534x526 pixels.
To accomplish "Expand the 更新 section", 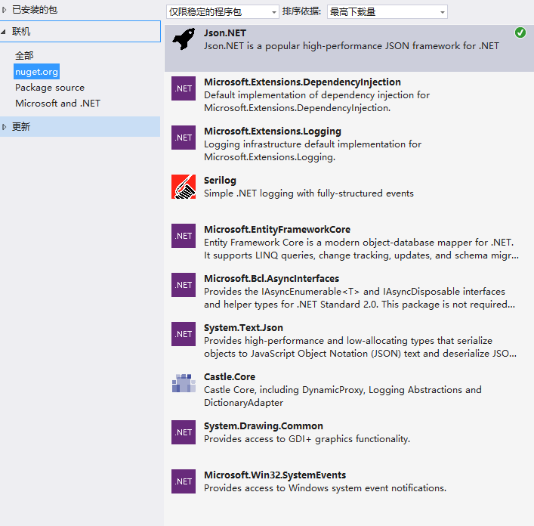I will coord(4,127).
